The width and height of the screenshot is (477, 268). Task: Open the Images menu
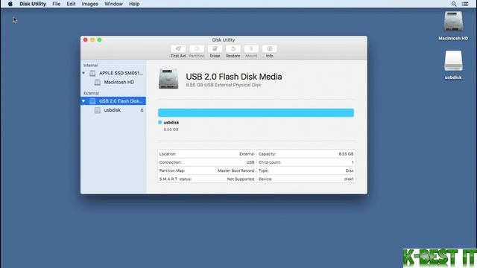pyautogui.click(x=89, y=4)
